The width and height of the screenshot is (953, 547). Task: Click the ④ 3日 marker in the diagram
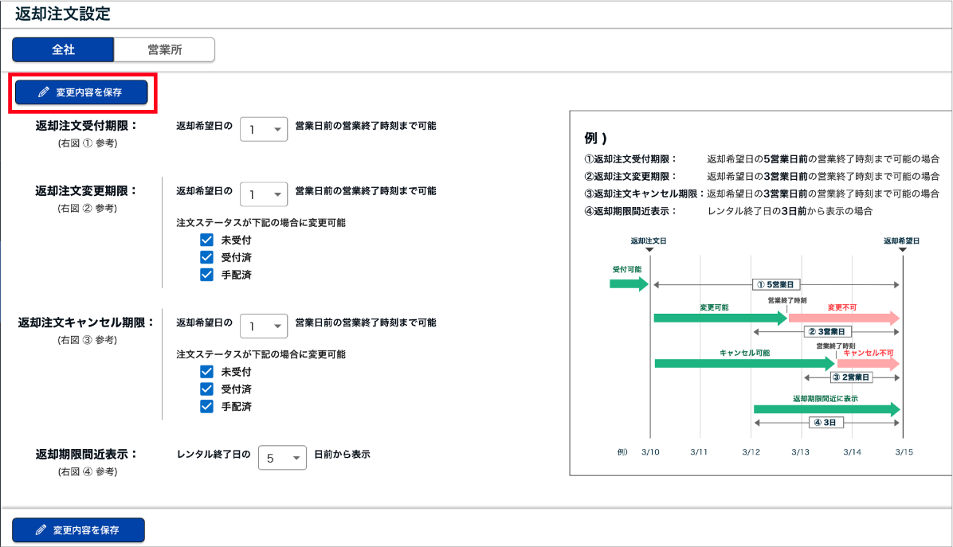click(x=826, y=423)
